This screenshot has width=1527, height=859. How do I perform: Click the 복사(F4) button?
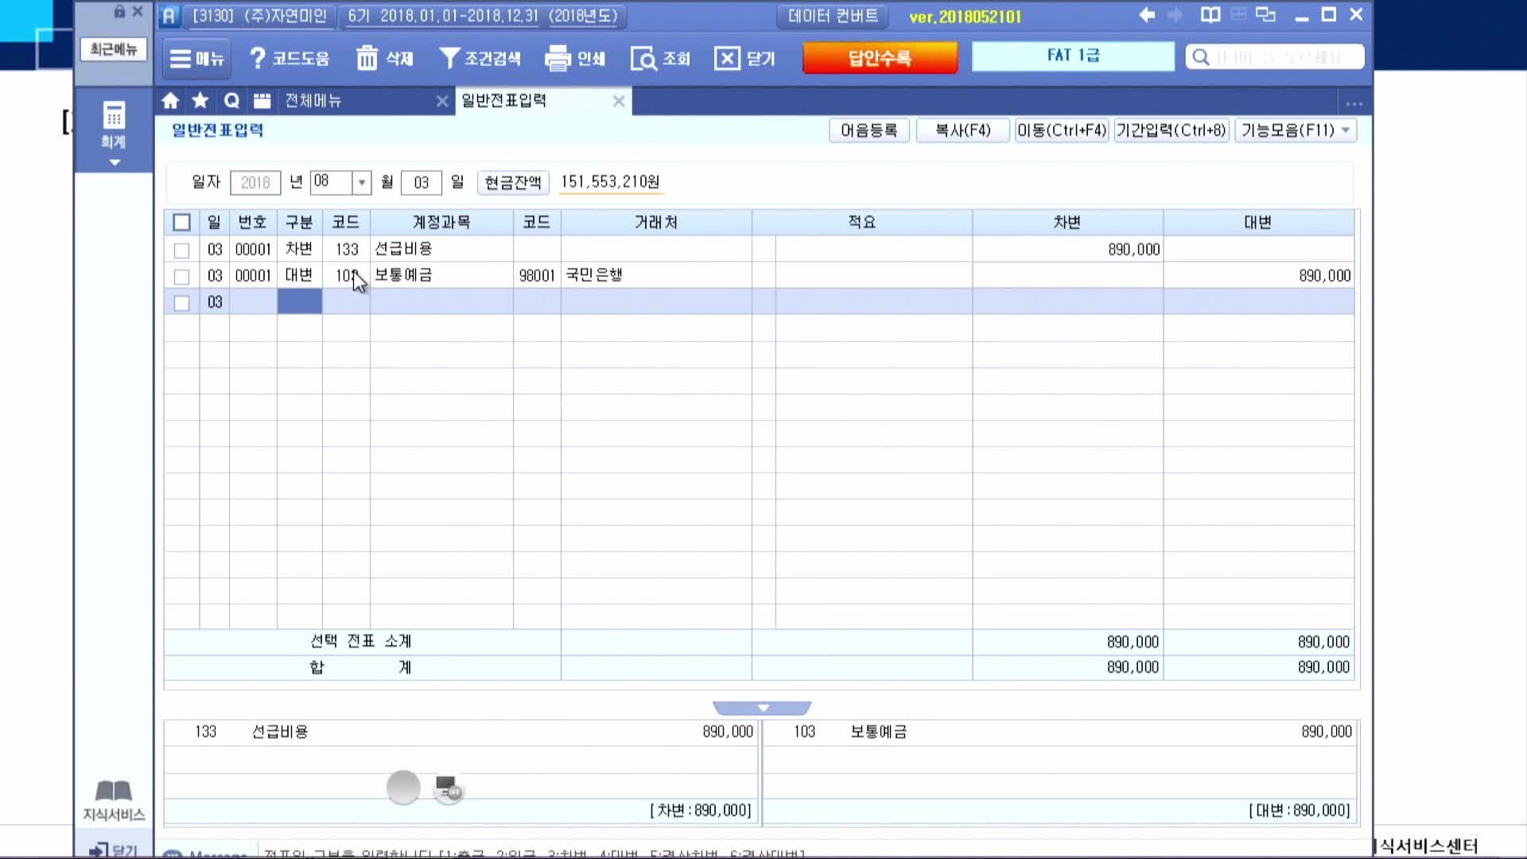click(962, 130)
